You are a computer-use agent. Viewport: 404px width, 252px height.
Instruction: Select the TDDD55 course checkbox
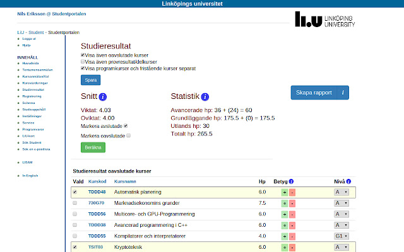(74, 236)
